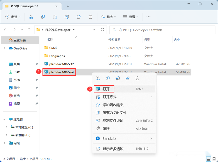Expand the OneDrive tree node
This screenshot has width=218, height=162.
5,48
